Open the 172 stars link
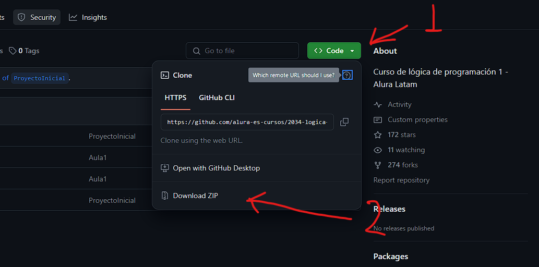The width and height of the screenshot is (539, 267). tap(401, 135)
